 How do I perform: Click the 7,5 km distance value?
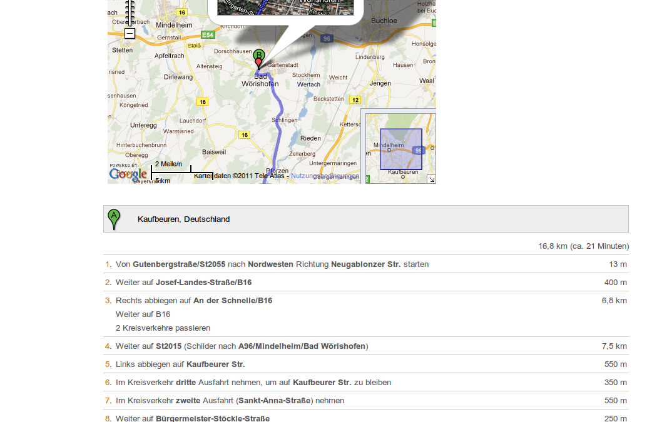click(614, 346)
